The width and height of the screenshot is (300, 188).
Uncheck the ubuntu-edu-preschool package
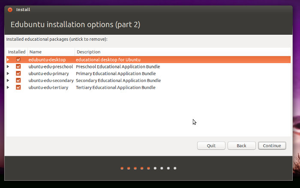point(18,67)
